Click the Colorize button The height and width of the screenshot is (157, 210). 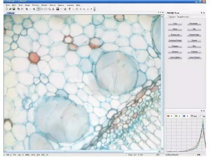[194, 51]
